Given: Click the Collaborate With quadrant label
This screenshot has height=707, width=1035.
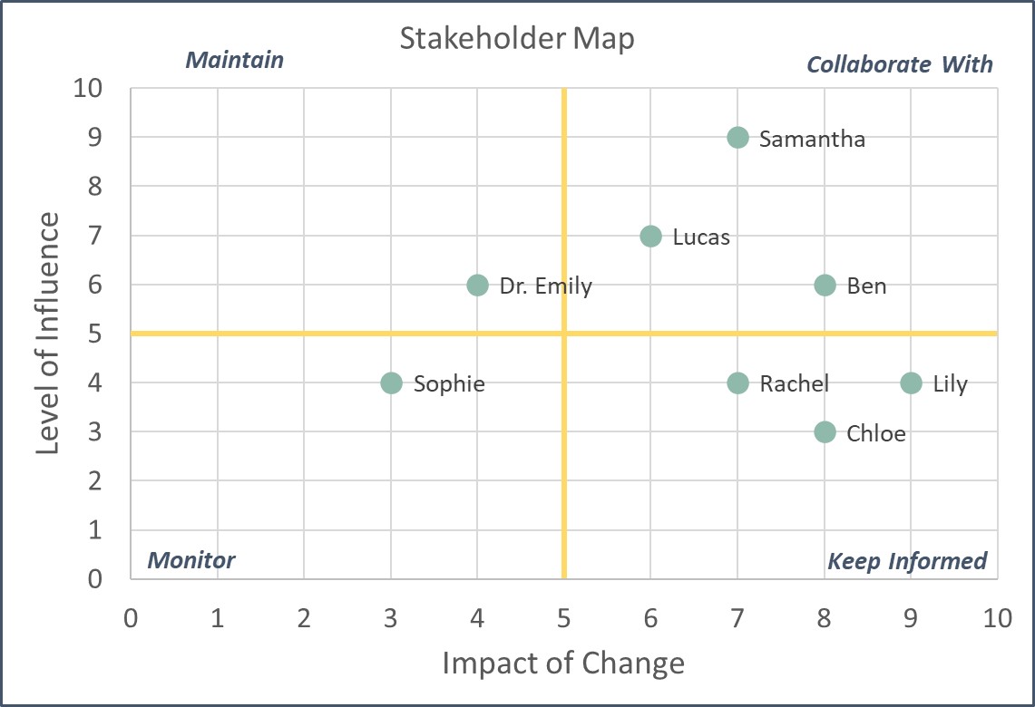Looking at the screenshot, I should [900, 64].
